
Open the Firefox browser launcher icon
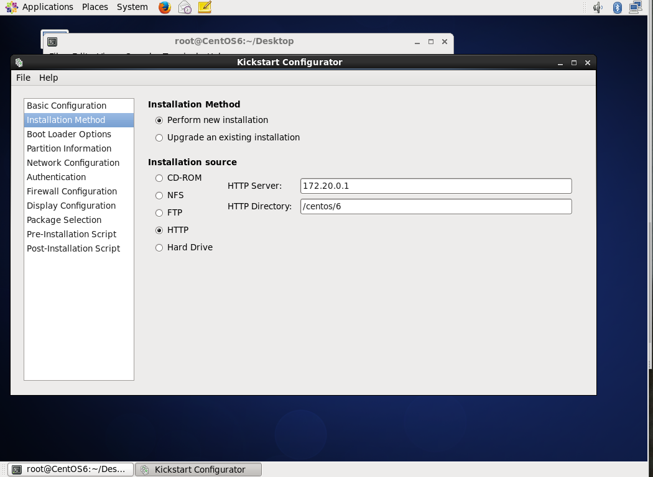(x=165, y=7)
